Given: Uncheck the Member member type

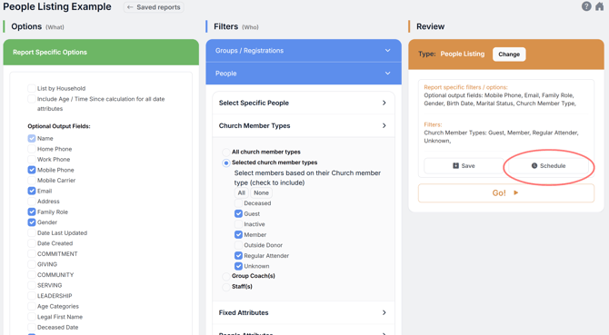Looking at the screenshot, I should (x=238, y=234).
